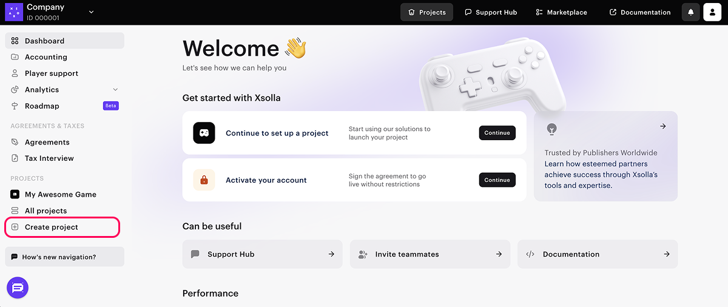Open the Support Hub top tab
Image resolution: width=728 pixels, height=307 pixels.
point(491,12)
